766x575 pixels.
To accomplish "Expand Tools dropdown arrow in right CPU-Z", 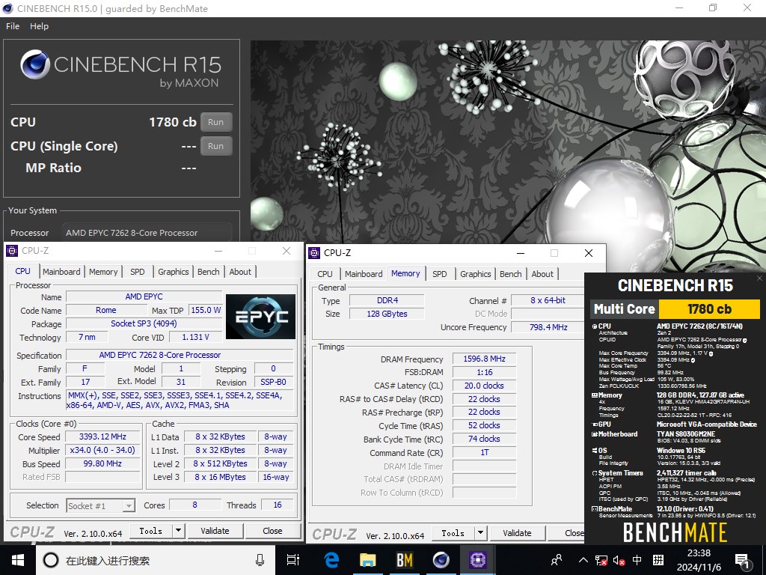I will pyautogui.click(x=481, y=533).
